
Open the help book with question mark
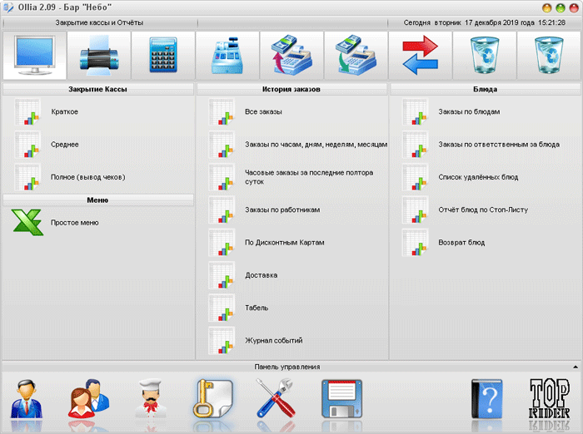[x=486, y=399]
